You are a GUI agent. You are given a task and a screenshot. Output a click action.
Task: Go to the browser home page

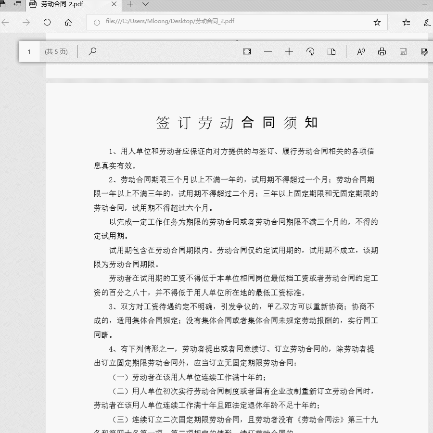[x=68, y=22]
